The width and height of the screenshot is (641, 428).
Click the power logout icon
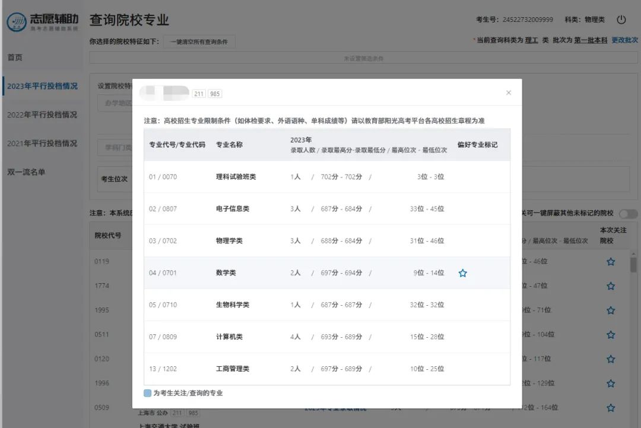pyautogui.click(x=621, y=20)
